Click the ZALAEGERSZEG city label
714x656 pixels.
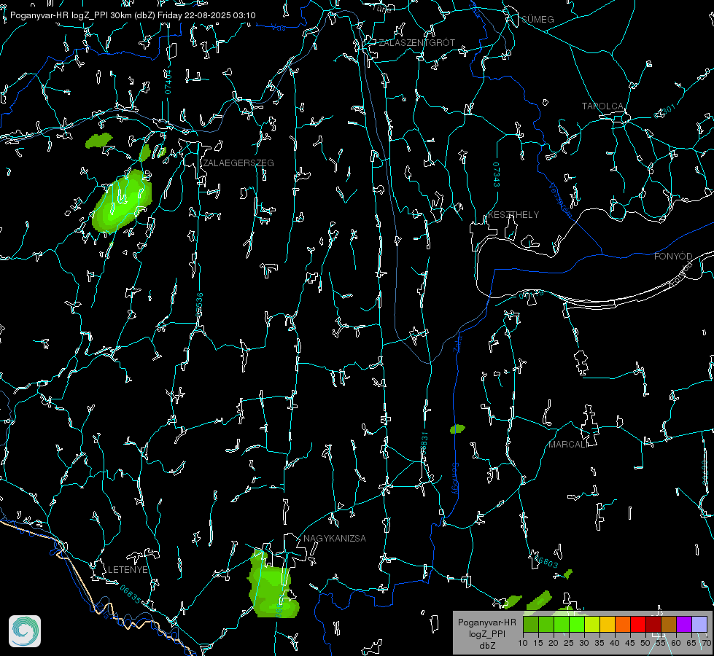[x=238, y=163]
